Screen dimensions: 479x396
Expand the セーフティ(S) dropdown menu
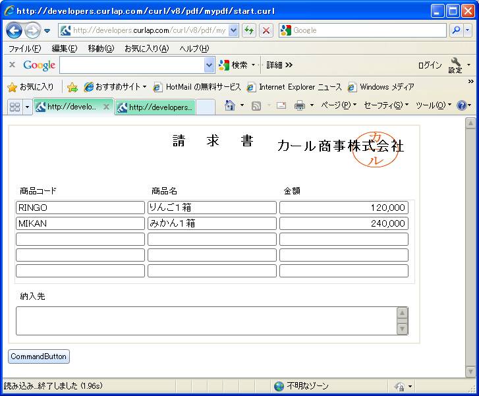point(386,105)
